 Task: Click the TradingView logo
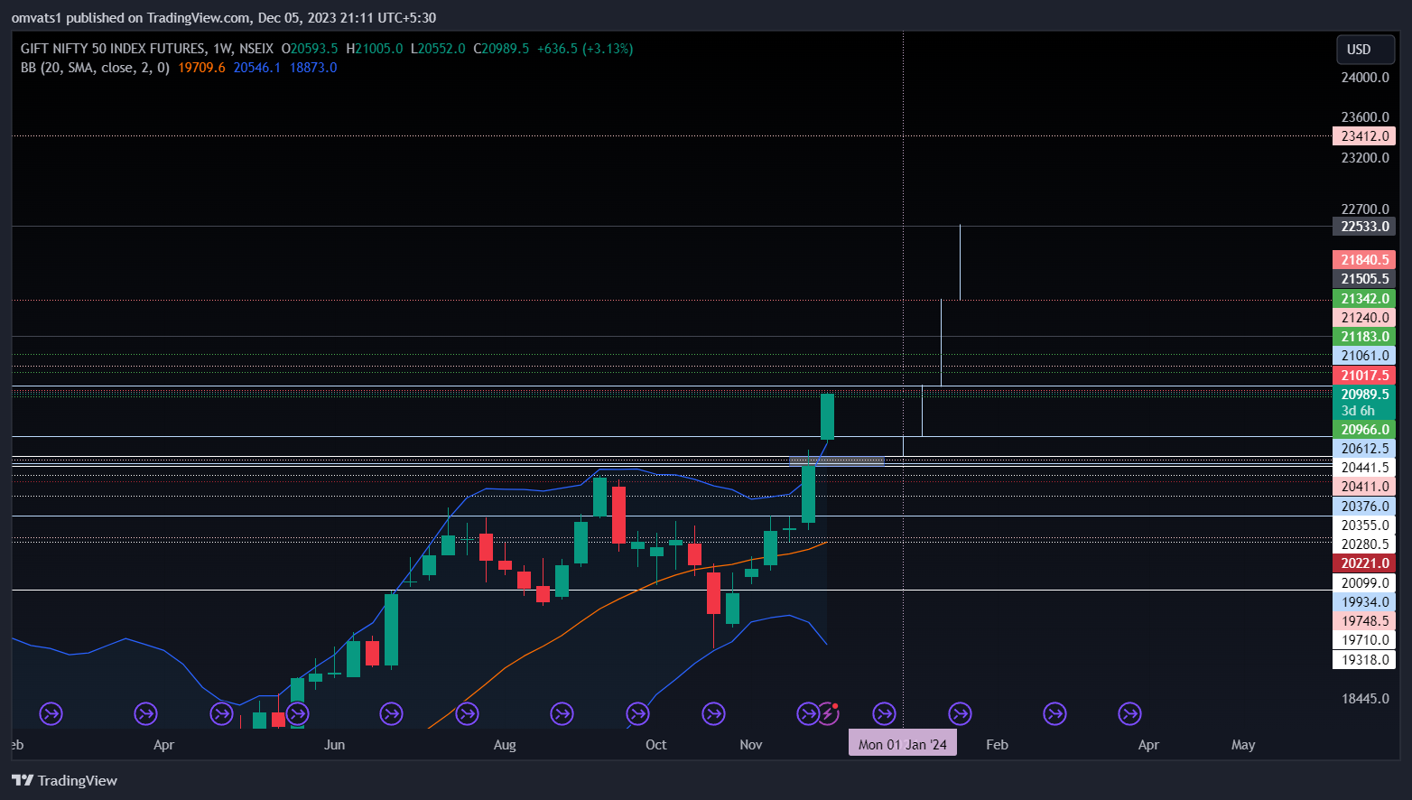pos(64,780)
